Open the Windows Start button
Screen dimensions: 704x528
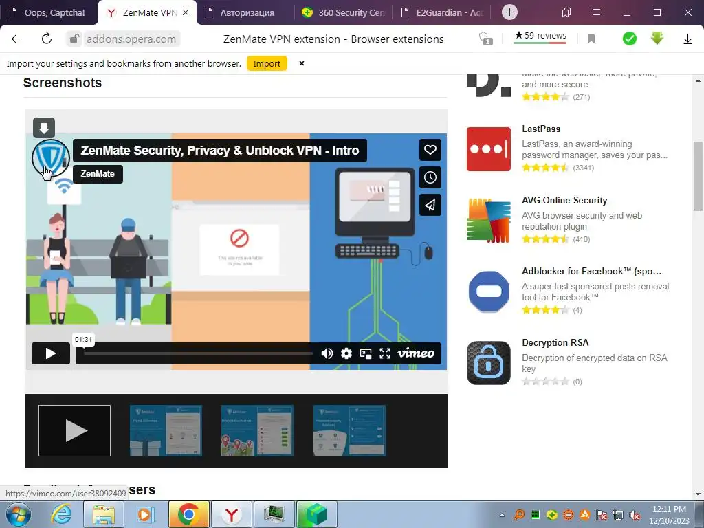[19, 514]
